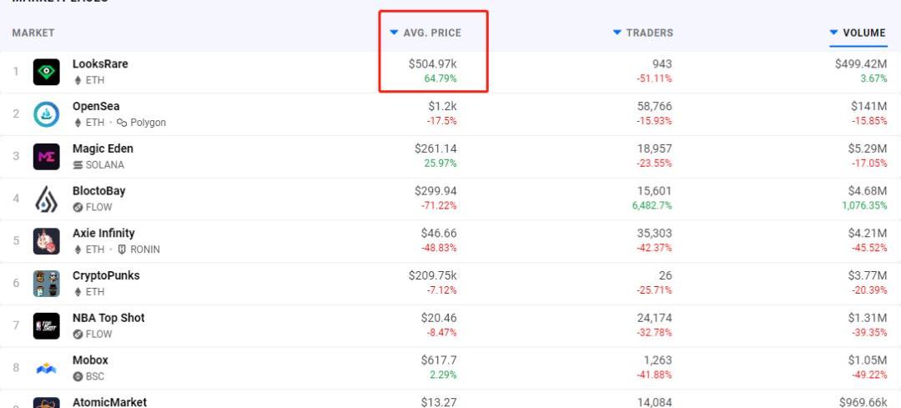Image resolution: width=901 pixels, height=408 pixels.
Task: Click the Mobox blue logo
Action: [46, 368]
